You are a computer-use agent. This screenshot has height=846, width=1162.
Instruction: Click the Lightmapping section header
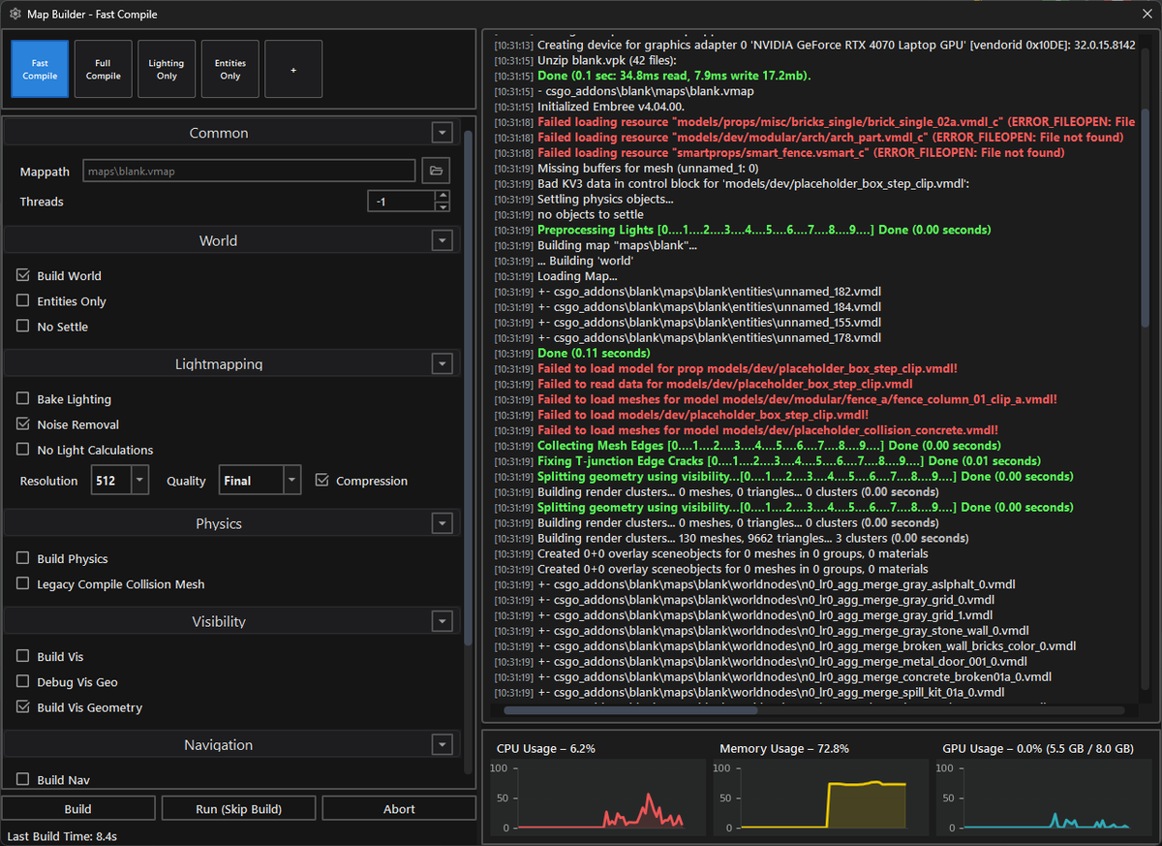pos(219,363)
